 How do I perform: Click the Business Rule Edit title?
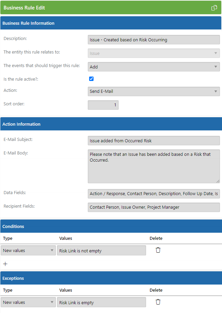click(24, 7)
